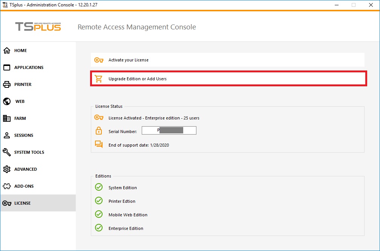Click the Applications window icon
The height and width of the screenshot is (251, 380).
point(7,67)
